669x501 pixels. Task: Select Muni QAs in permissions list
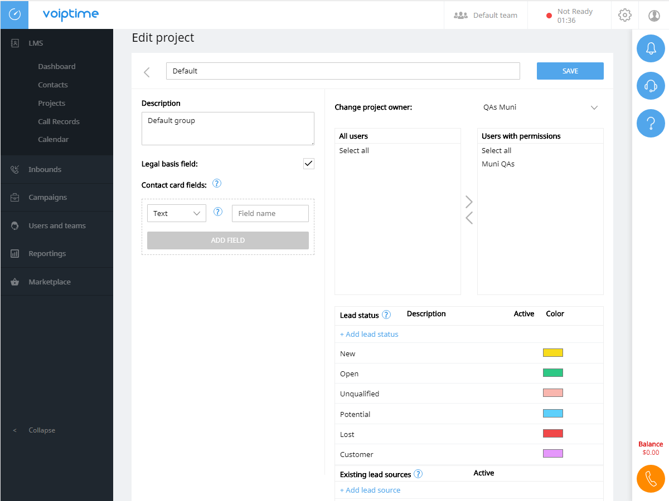coord(498,164)
